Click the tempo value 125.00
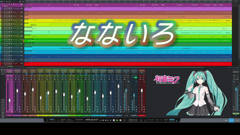The height and width of the screenshot is (135, 240). coord(166,120)
